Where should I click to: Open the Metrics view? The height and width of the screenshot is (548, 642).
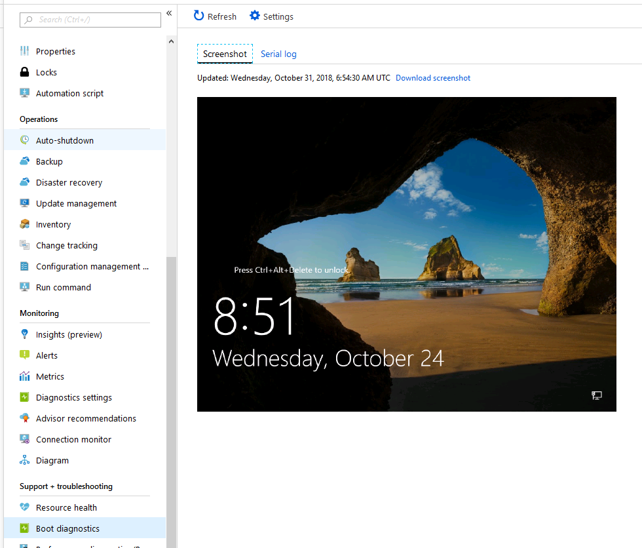tap(49, 376)
